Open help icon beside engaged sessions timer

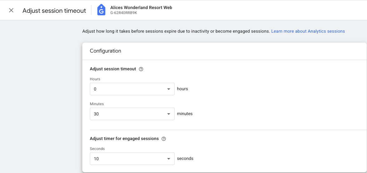[x=164, y=139]
